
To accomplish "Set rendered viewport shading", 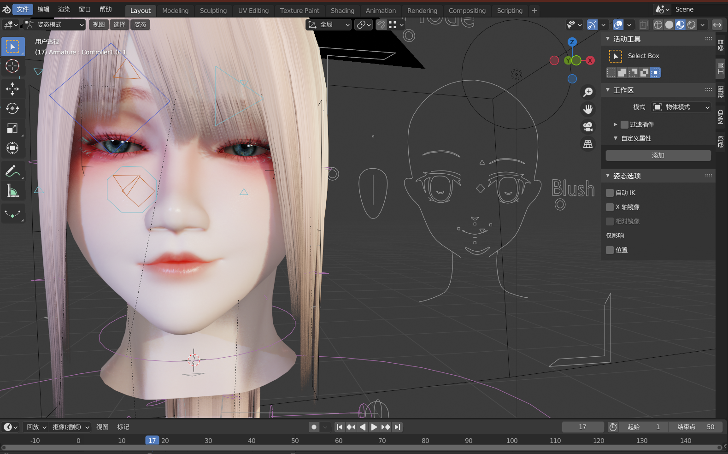I will [x=691, y=24].
